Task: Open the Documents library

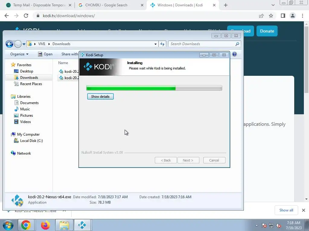Action: coord(27,103)
